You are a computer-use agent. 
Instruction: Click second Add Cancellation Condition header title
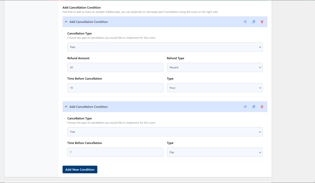point(89,107)
